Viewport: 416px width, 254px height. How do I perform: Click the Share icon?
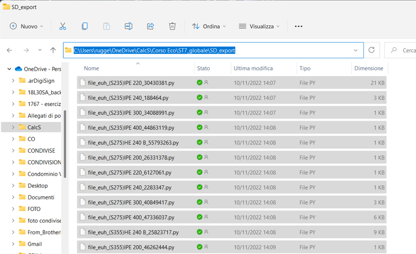coord(150,26)
